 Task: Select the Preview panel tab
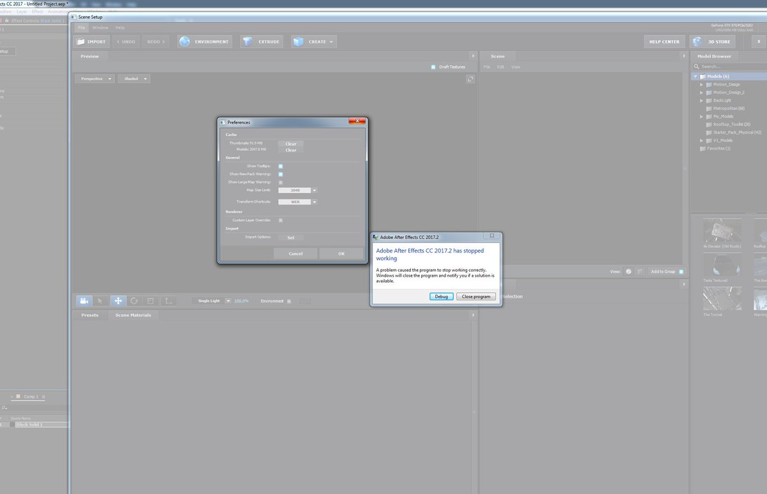coord(89,56)
